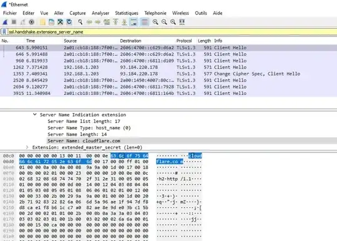This screenshot has width=337, height=241.
Task: Find a packet with magnifier icon
Action: tap(80, 22)
